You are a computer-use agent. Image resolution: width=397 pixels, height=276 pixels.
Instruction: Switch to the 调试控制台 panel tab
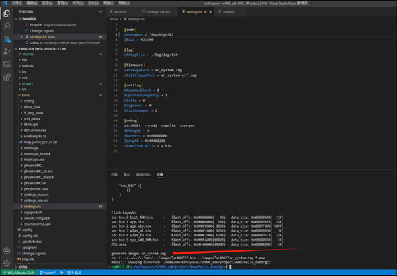[x=144, y=174]
